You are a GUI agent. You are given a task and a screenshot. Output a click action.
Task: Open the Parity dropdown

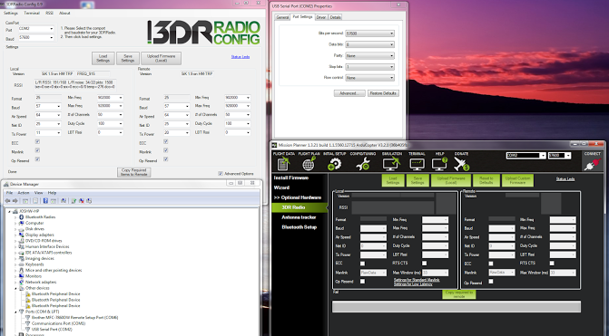point(369,55)
